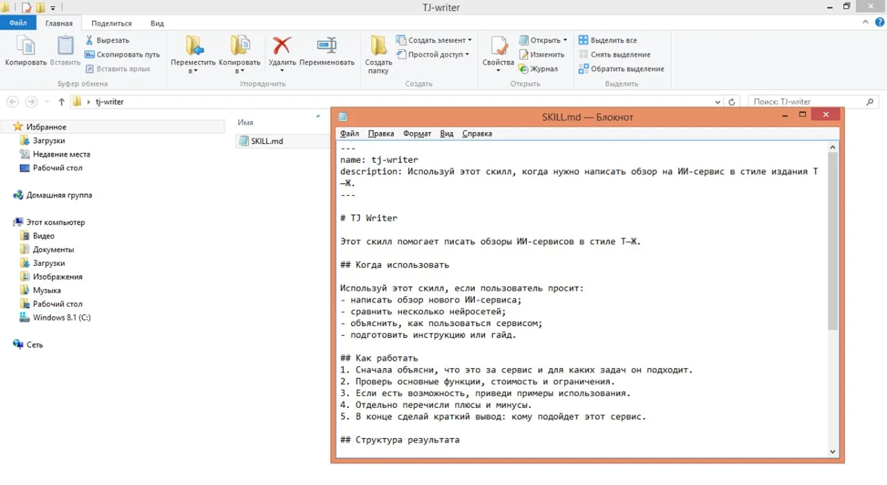The image size is (887, 485).
Task: Open the Музыка folder
Action: (x=47, y=290)
